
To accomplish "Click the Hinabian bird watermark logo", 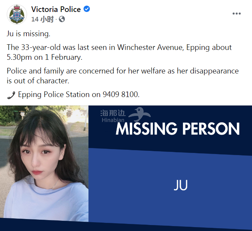I will (x=139, y=114).
